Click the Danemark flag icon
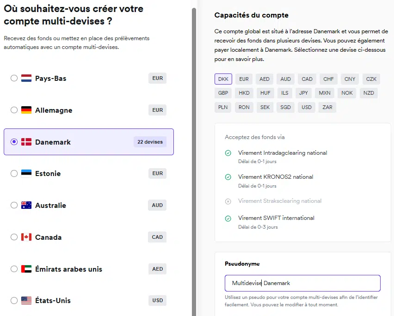Image resolution: width=394 pixels, height=316 pixels. point(26,142)
